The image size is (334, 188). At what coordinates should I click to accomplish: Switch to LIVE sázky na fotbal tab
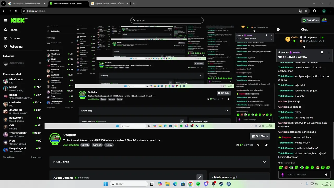tap(109, 3)
